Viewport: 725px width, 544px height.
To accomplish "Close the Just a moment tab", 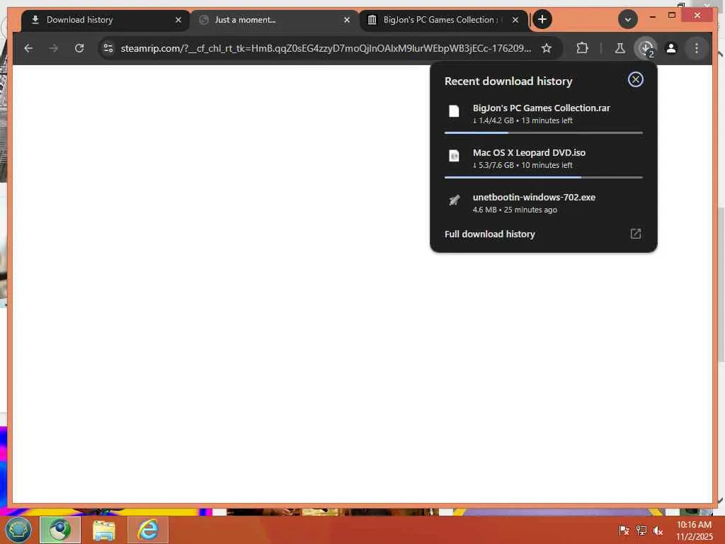I will tap(347, 20).
